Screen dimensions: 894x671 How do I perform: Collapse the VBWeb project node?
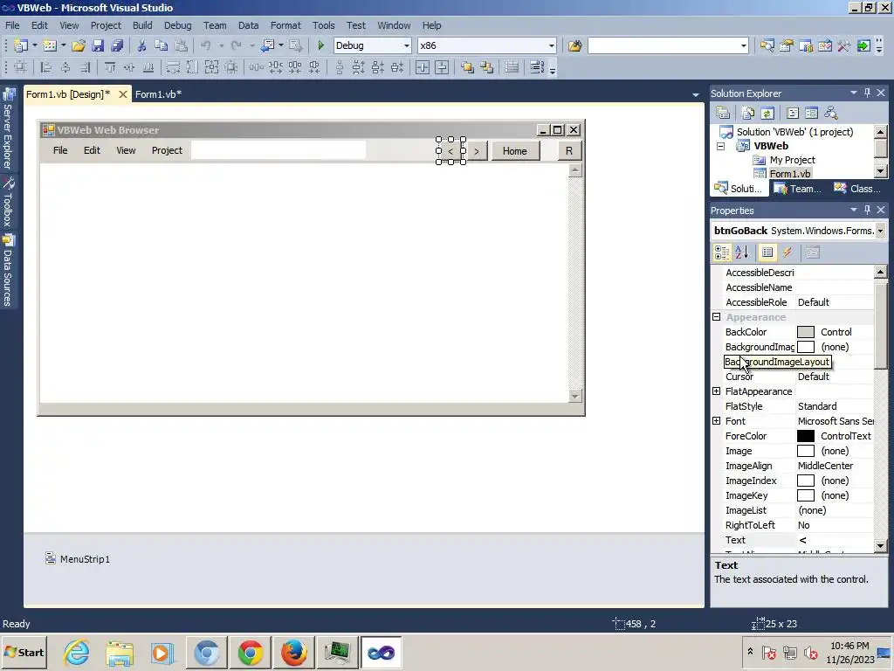pyautogui.click(x=720, y=146)
